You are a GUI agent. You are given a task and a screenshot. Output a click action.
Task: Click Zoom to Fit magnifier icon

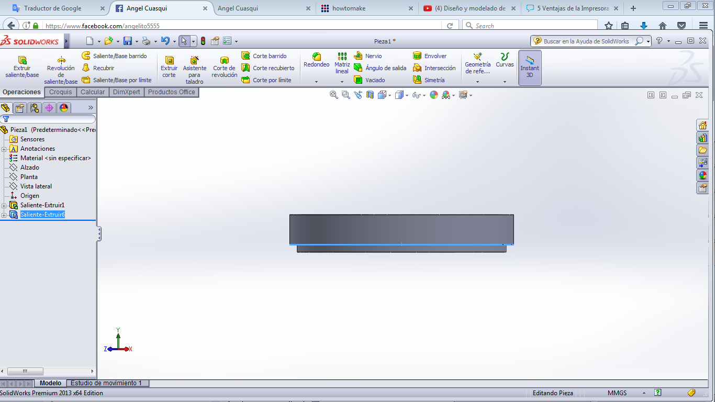pyautogui.click(x=333, y=95)
